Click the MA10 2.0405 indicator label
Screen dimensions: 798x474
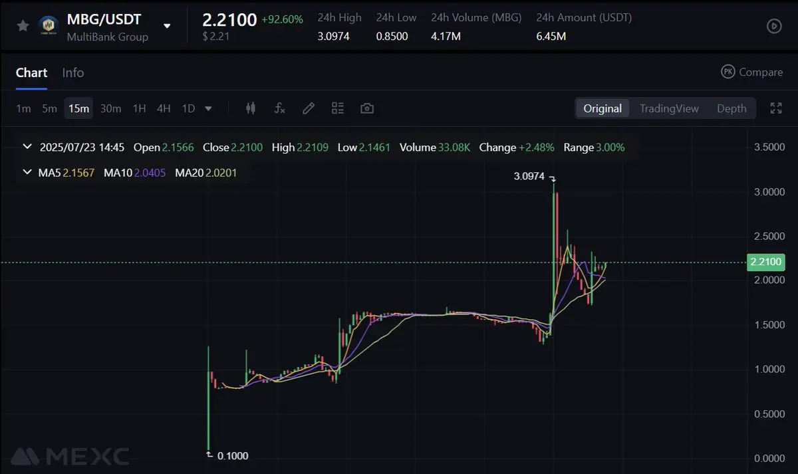coord(134,173)
